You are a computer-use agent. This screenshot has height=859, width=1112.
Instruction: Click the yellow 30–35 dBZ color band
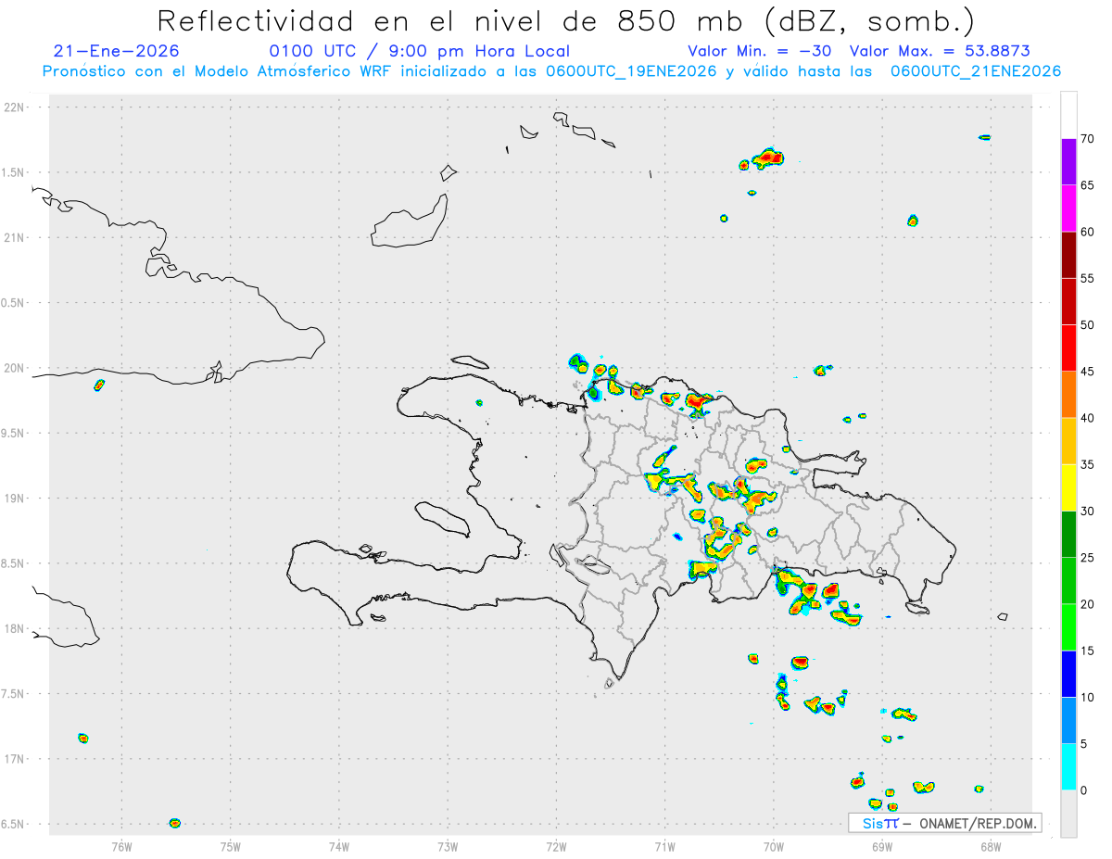[1068, 487]
